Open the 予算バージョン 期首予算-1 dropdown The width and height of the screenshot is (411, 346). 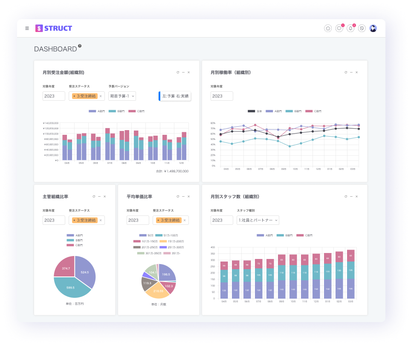click(122, 96)
